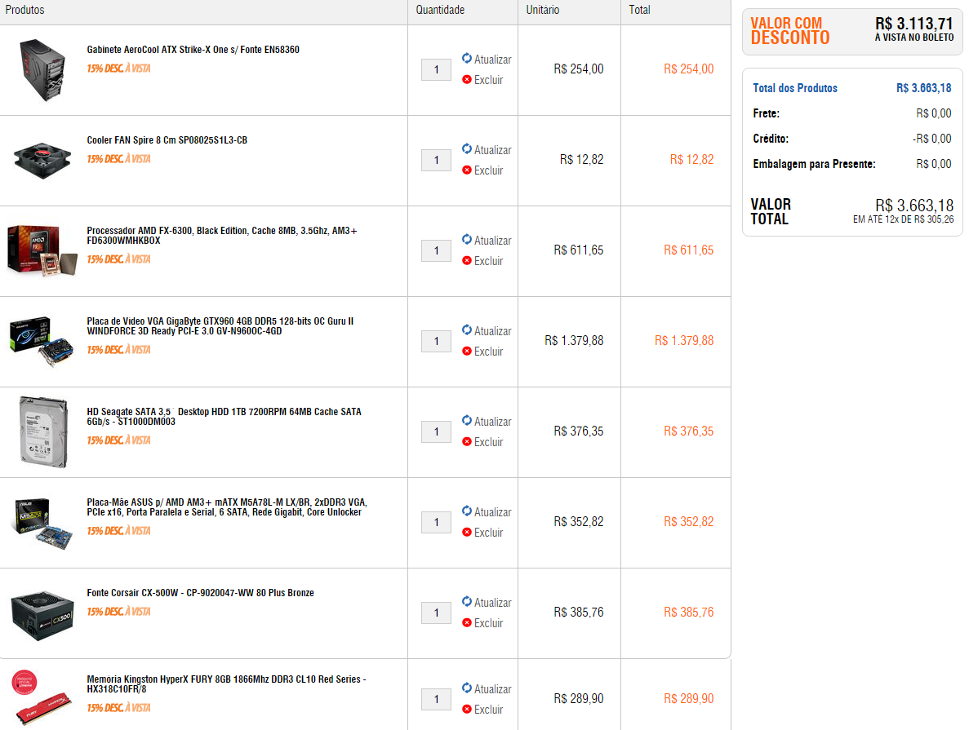Open Gabinete AeroCool ATX Strike-X product link
The height and width of the screenshot is (730, 969).
point(193,50)
